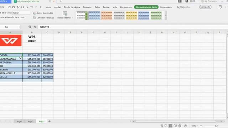Select the CARTAGENA cell
This screenshot has width=228, height=128.
tap(11, 63)
